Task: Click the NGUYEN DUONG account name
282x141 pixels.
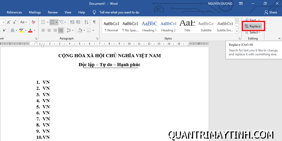Action: pos(220,4)
